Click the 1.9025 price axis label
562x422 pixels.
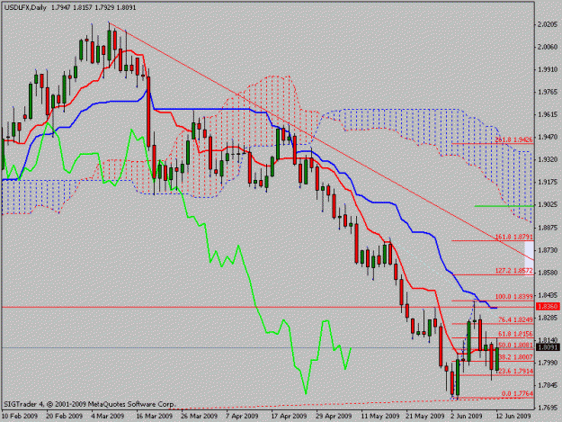point(548,205)
